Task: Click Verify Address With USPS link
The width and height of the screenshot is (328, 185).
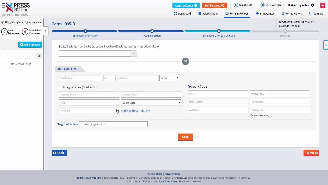Action: pyautogui.click(x=136, y=111)
